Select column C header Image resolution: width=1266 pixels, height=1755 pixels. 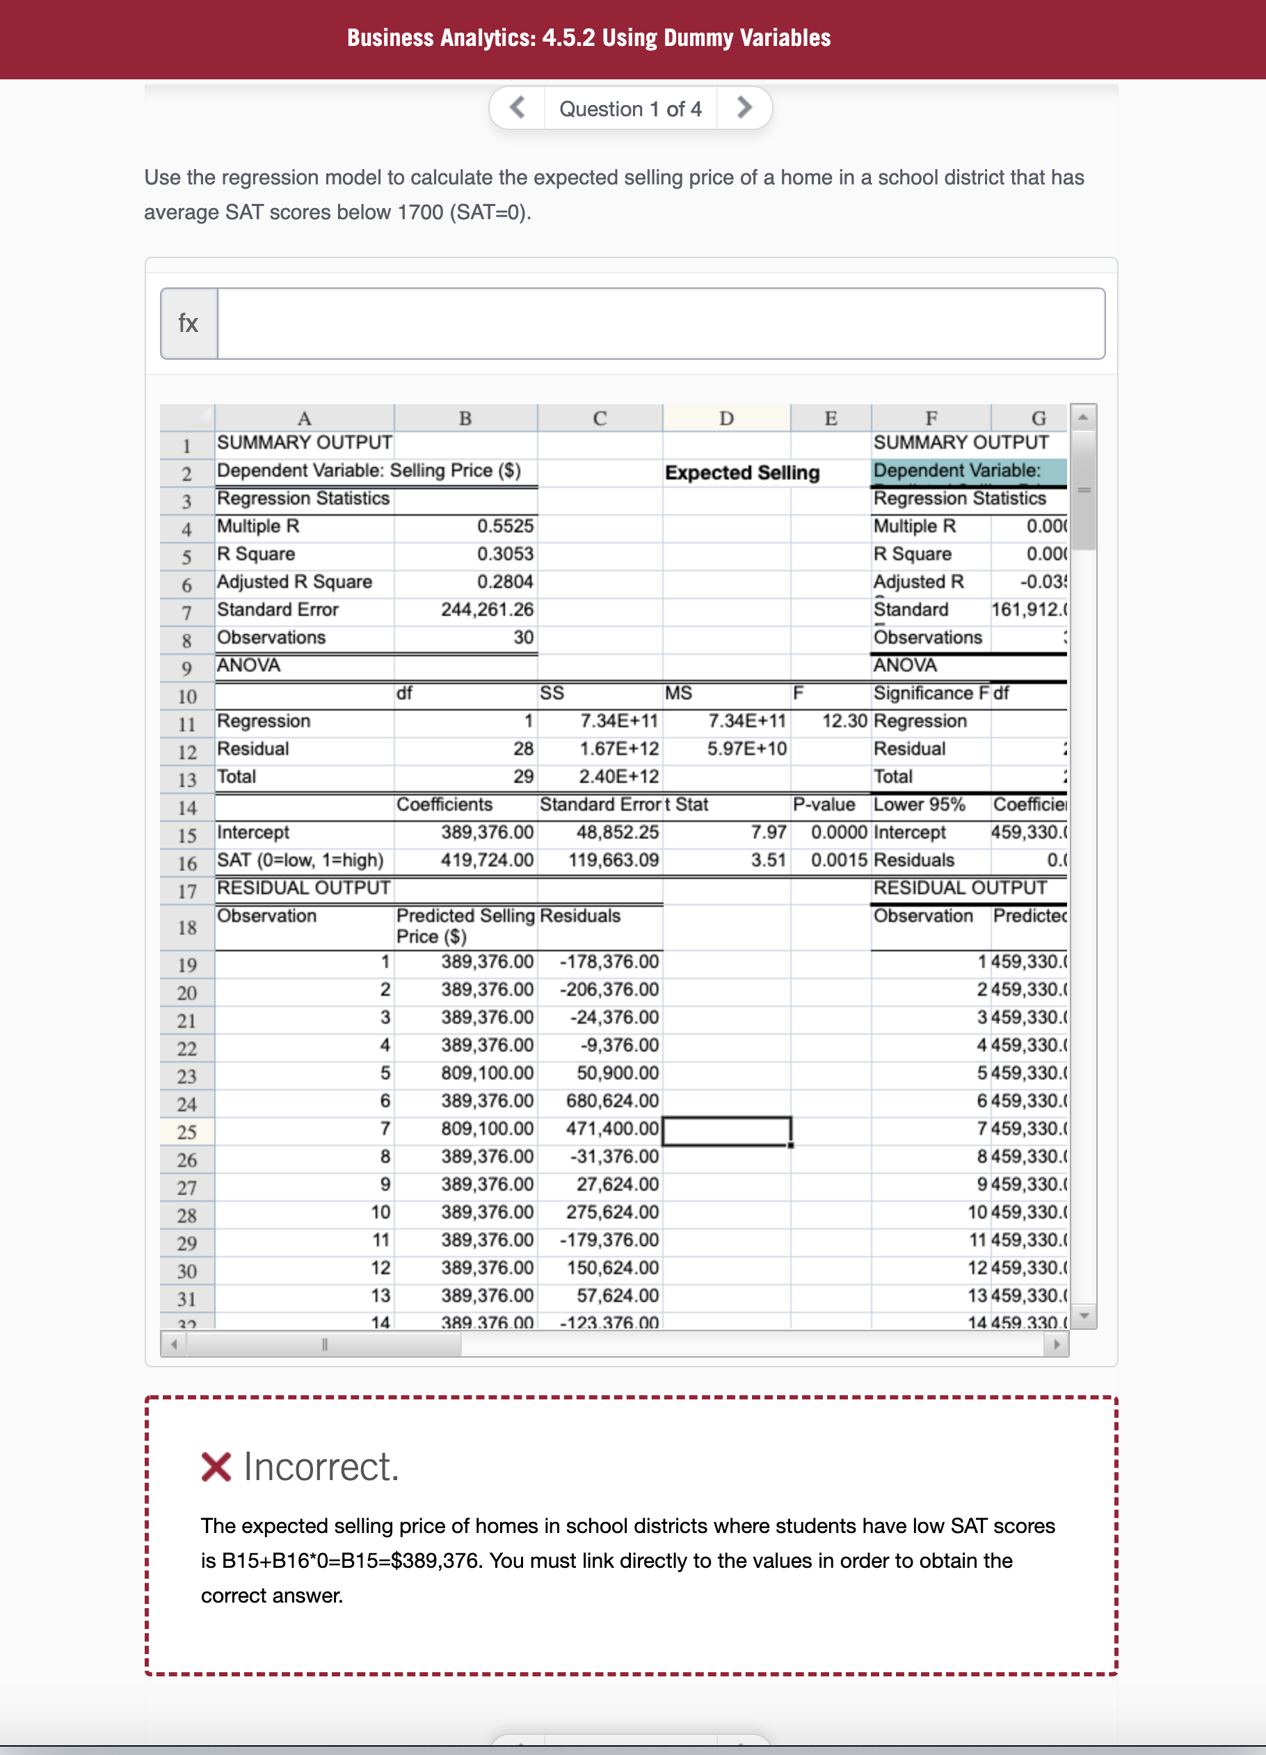pos(600,418)
